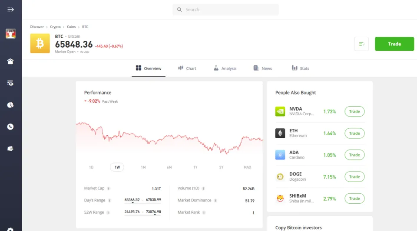This screenshot has height=231, width=417.
Task: Click Trade button for NVDA
Action: 354,111
